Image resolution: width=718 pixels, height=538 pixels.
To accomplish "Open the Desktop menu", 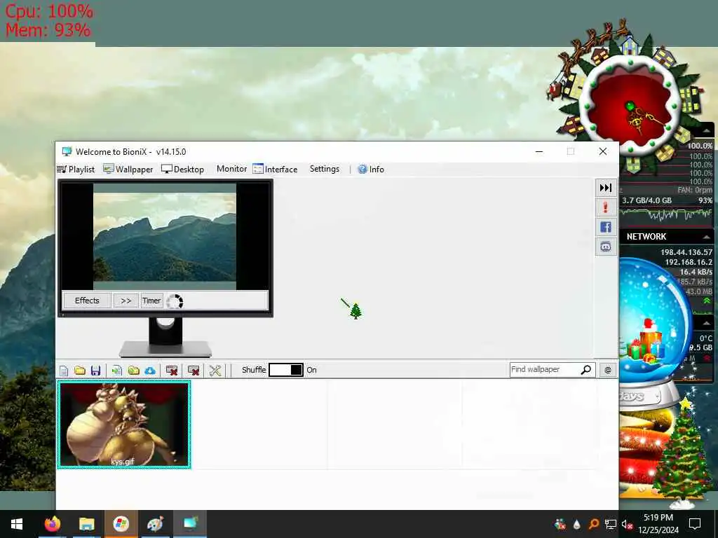I will coord(183,170).
